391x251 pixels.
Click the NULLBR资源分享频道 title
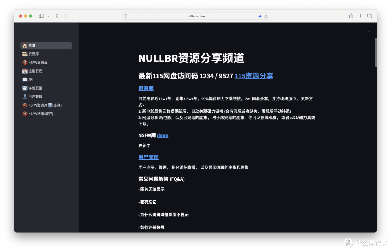(x=191, y=58)
